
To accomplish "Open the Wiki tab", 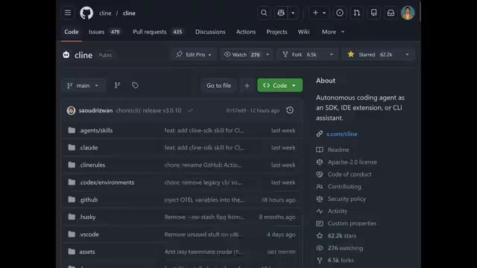I will (x=303, y=31).
